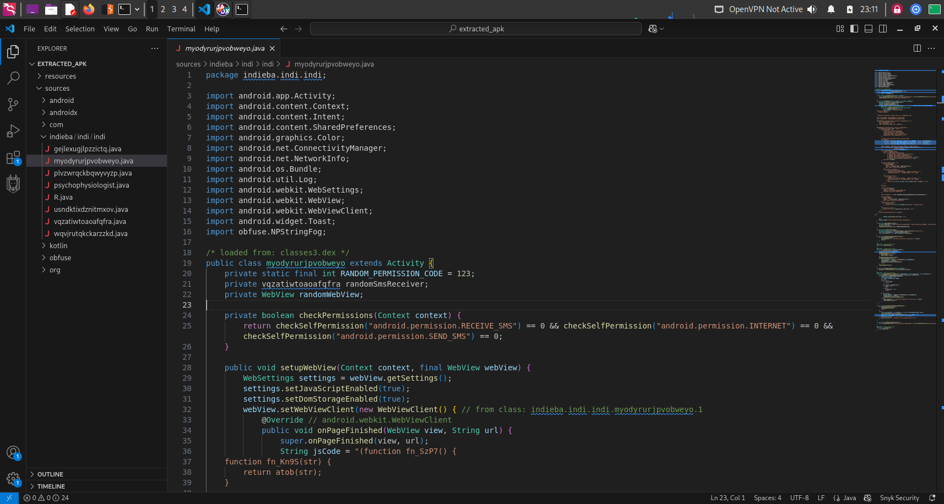Open R.java file

(96, 197)
